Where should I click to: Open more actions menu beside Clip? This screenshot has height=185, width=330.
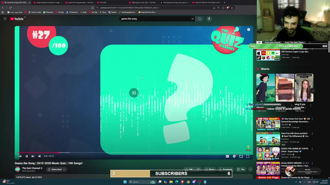pos(250,169)
